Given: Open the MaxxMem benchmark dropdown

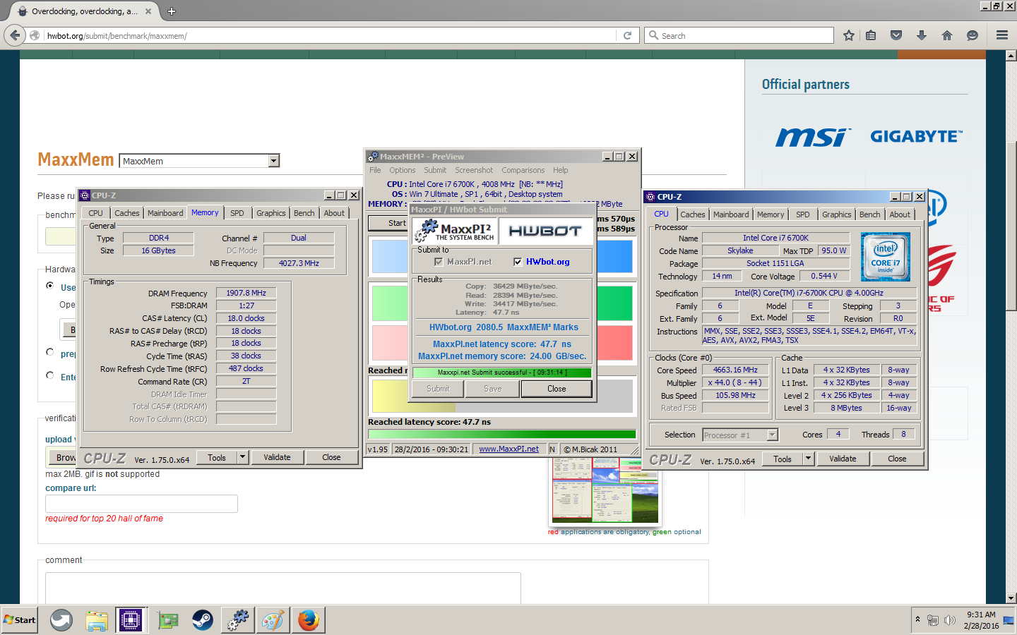Looking at the screenshot, I should click(x=200, y=161).
